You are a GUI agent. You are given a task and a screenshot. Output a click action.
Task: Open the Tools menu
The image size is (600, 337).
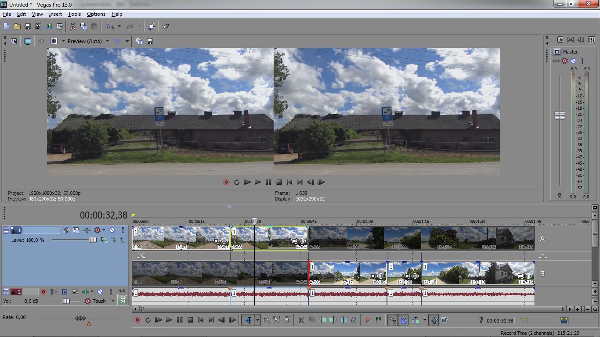pos(74,14)
